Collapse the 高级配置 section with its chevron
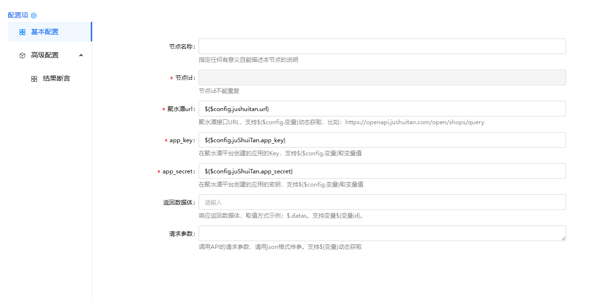Image resolution: width=614 pixels, height=302 pixels. click(x=81, y=55)
